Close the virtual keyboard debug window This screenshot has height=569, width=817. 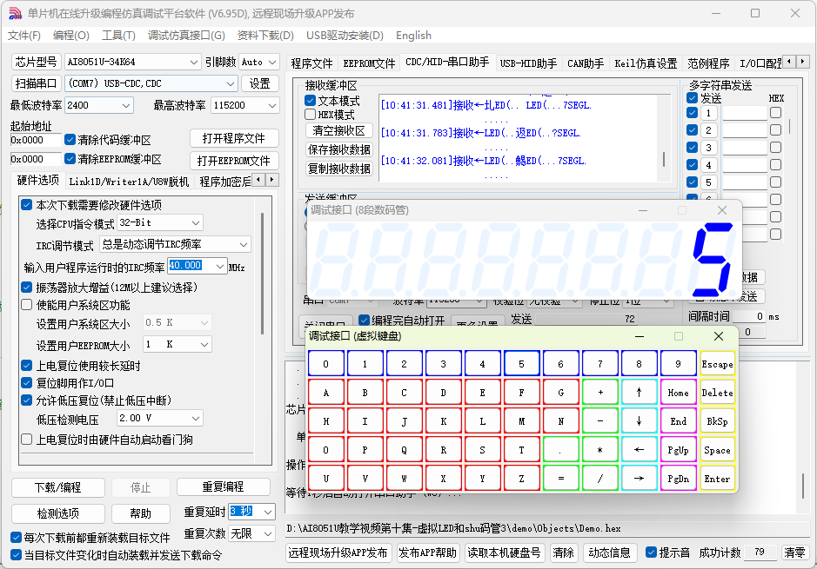(719, 336)
